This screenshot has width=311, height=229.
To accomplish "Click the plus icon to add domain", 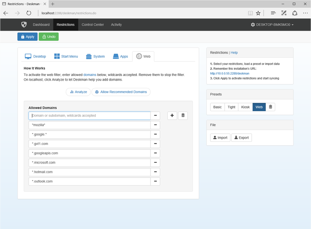I will 172,115.
